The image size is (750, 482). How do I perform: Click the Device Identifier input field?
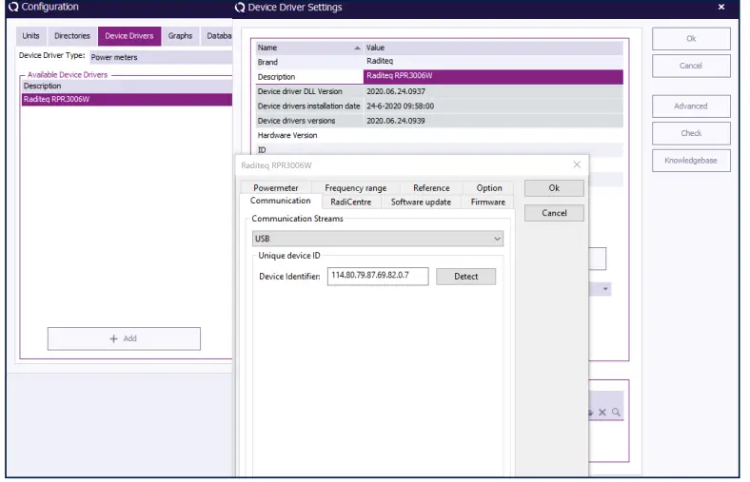point(377,277)
